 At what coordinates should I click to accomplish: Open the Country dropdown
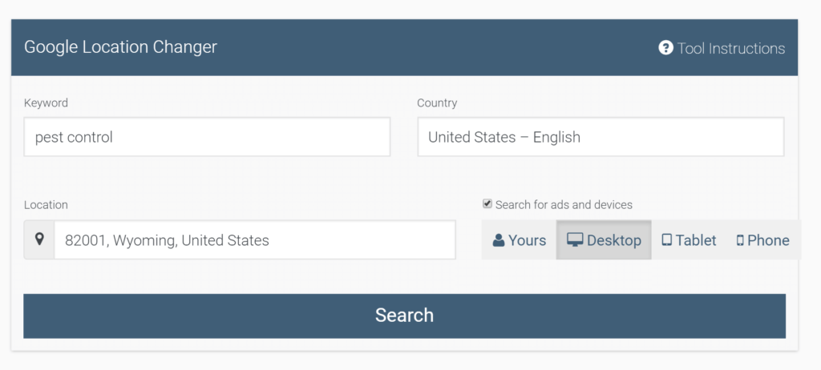[x=601, y=137]
